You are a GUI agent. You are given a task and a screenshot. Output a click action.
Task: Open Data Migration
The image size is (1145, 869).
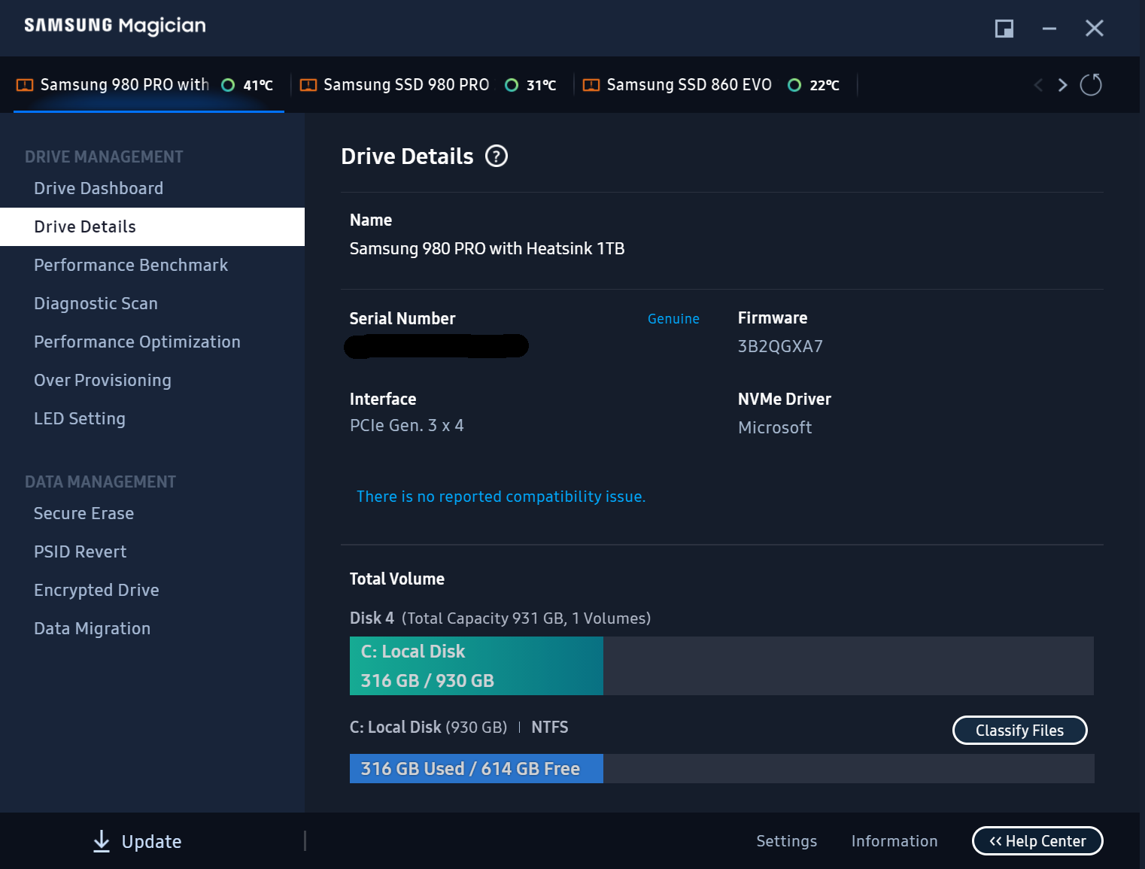click(x=152, y=628)
